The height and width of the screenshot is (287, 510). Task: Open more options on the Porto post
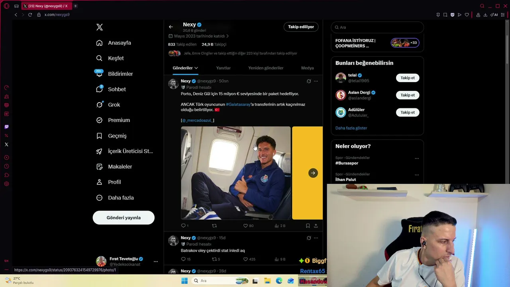[316, 81]
